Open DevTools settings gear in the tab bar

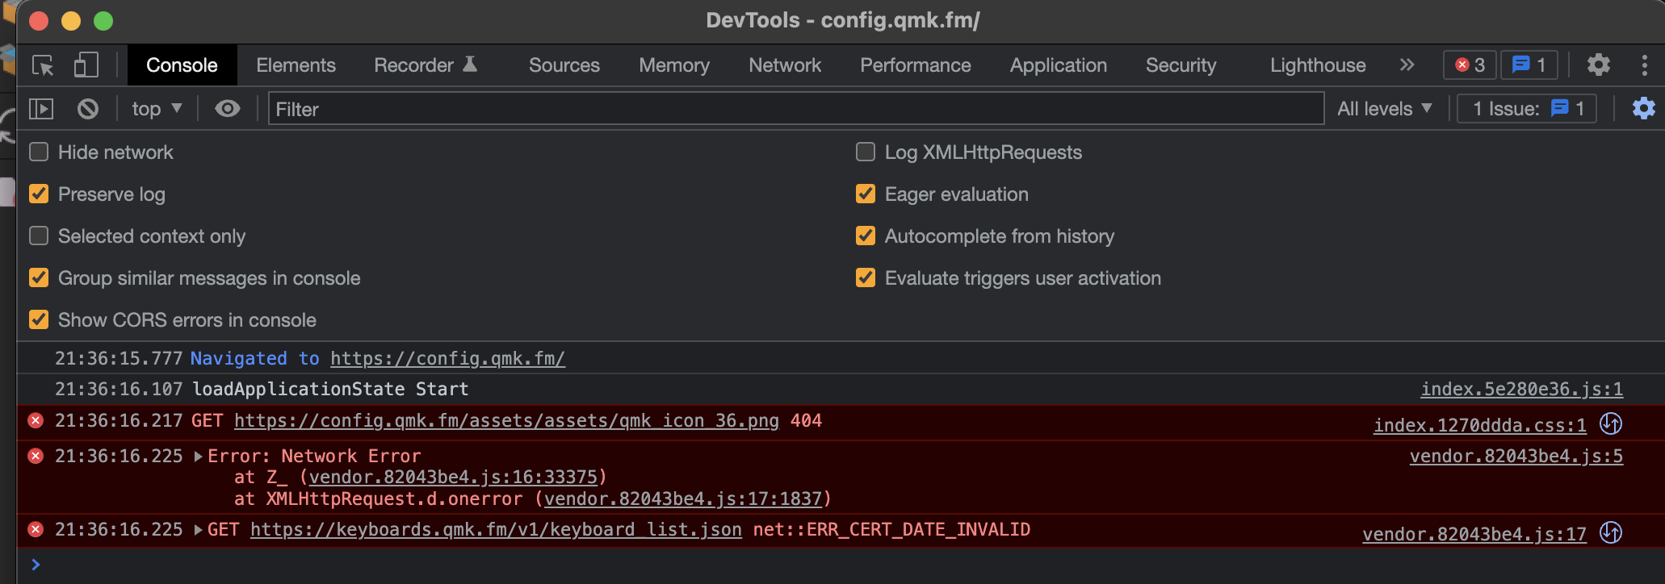click(x=1598, y=65)
